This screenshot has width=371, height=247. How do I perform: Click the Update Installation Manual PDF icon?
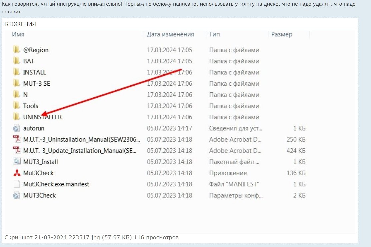point(17,150)
